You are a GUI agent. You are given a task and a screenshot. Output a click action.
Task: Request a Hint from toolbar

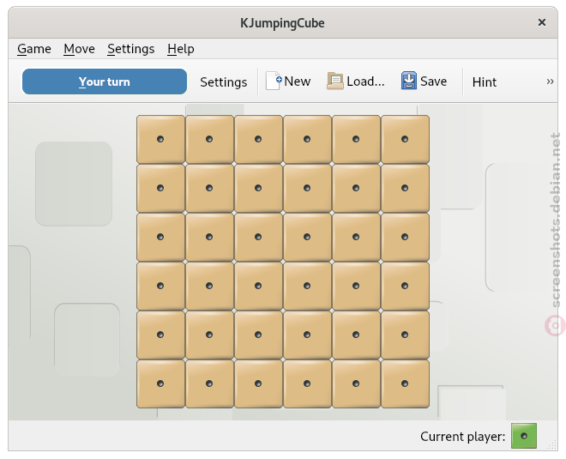coord(484,82)
